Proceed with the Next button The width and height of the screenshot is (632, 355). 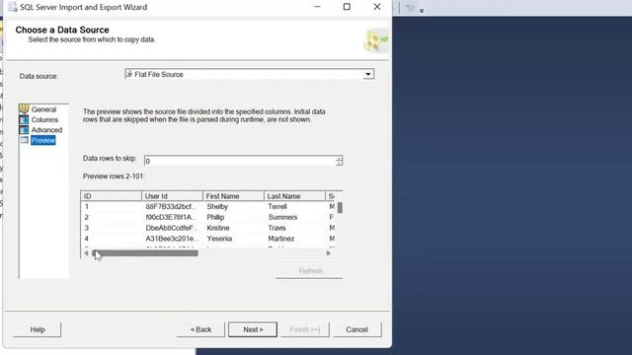253,329
